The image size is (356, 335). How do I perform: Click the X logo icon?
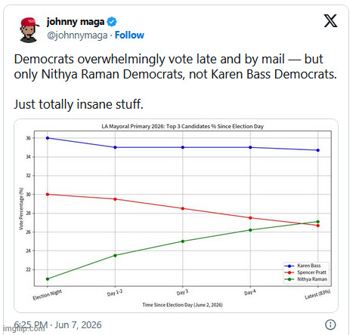coord(330,20)
